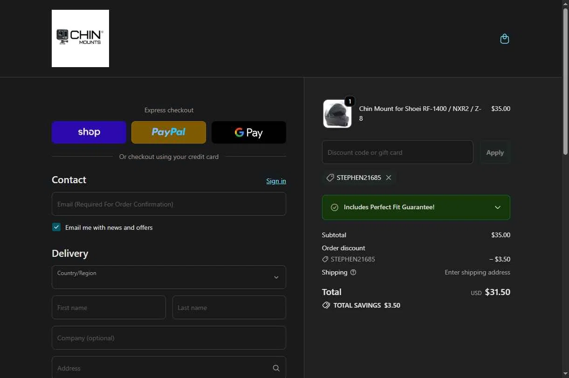569x378 pixels.
Task: Click the TOTAL SAVINGS $3.50 text
Action: (x=367, y=305)
